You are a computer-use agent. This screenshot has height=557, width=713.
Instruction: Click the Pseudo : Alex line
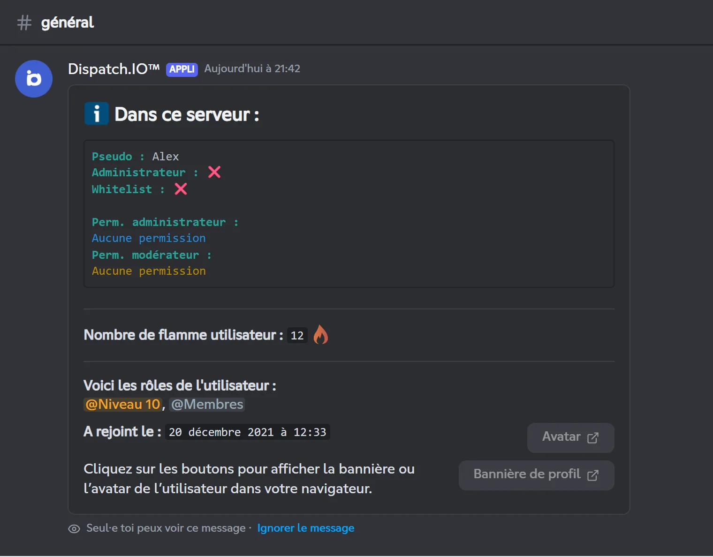[x=135, y=157]
